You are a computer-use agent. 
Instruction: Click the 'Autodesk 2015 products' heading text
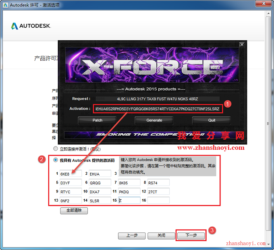pos(151,89)
